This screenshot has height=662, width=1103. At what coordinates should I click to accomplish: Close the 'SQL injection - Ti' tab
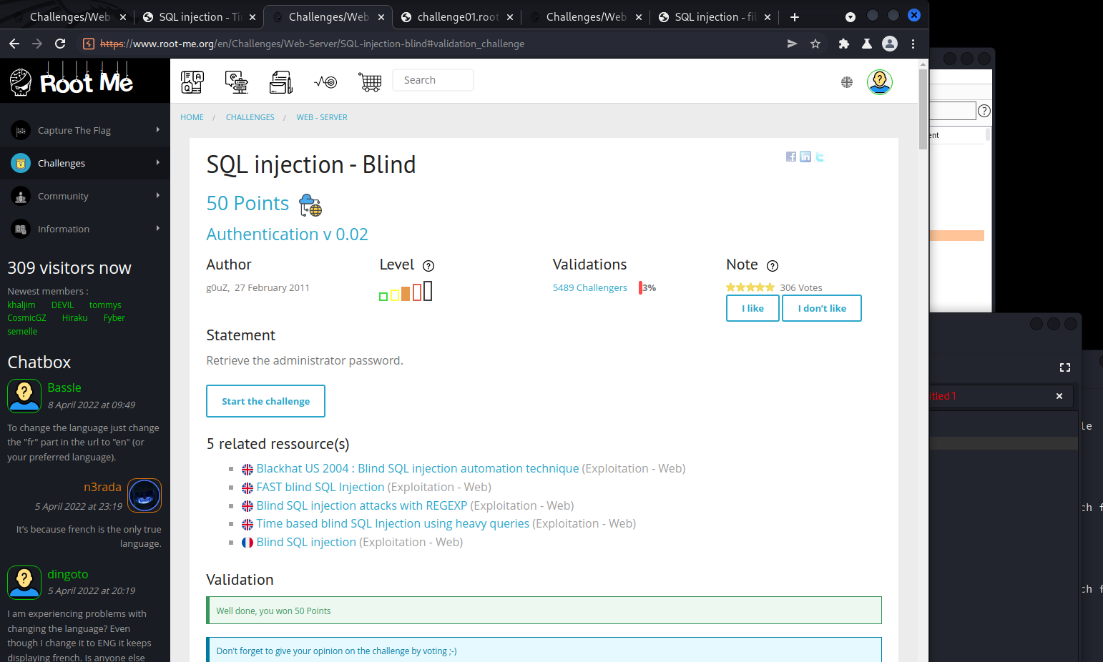coord(253,17)
